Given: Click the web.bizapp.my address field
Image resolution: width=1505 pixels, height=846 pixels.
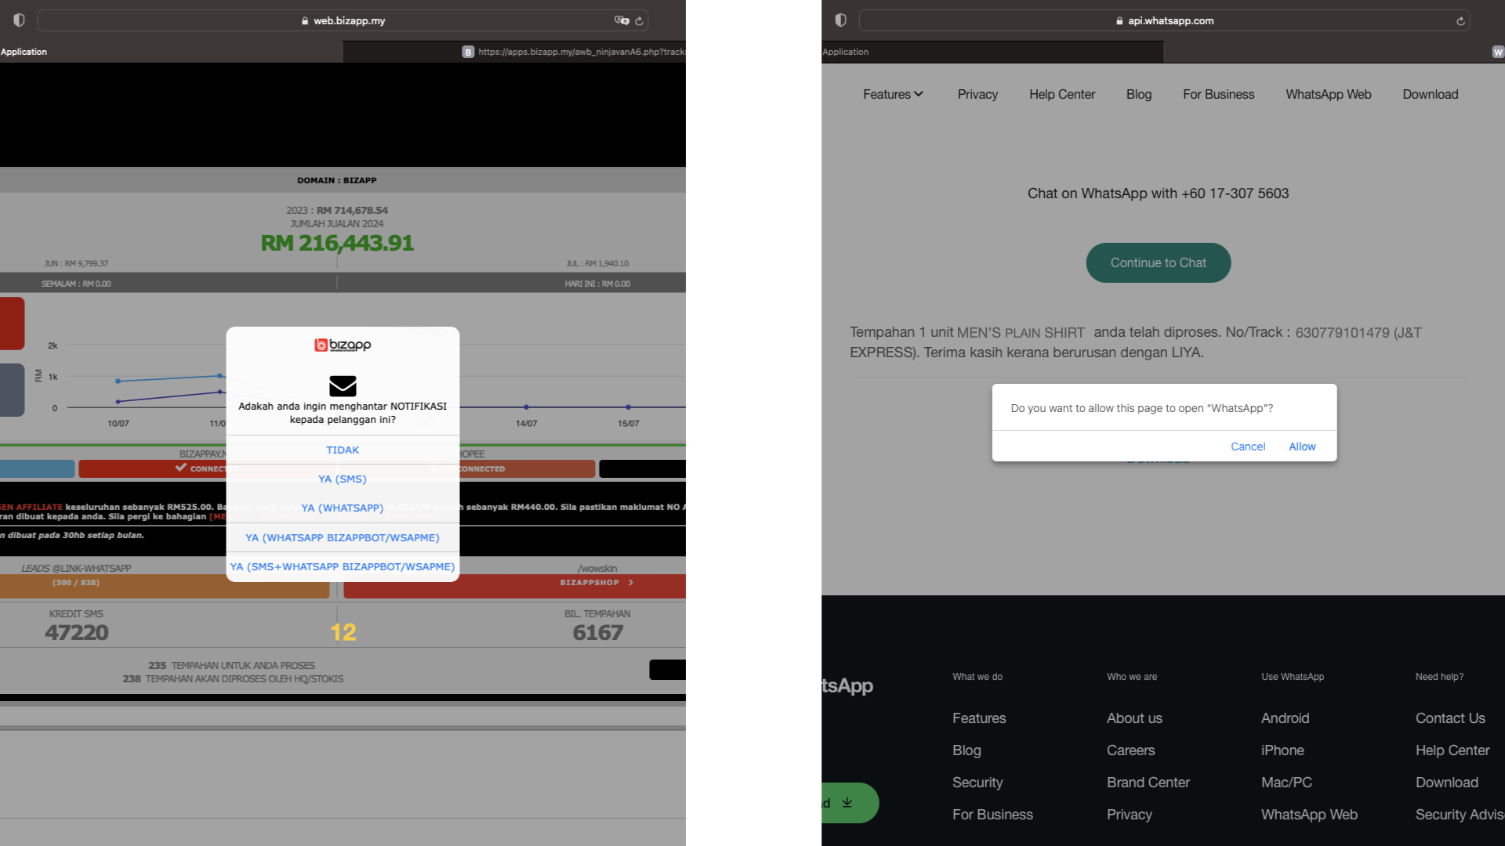Looking at the screenshot, I should click(343, 20).
